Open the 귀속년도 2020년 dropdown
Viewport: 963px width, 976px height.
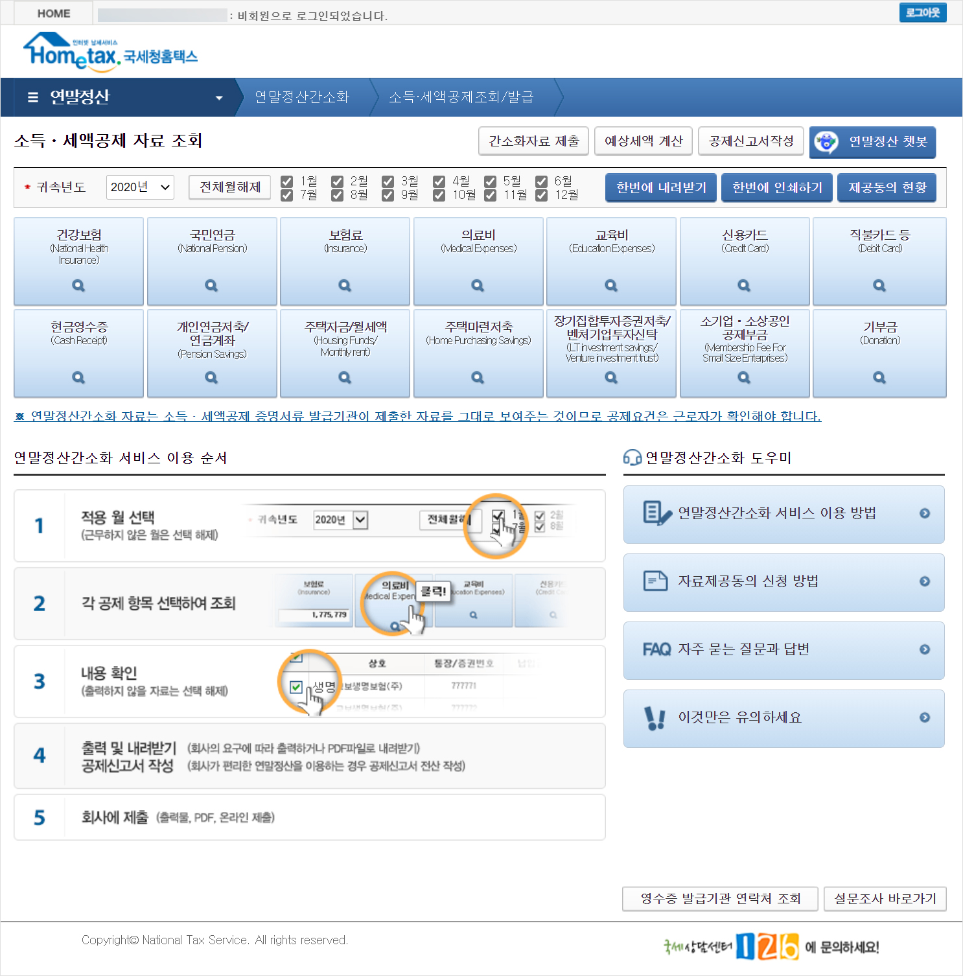coord(140,187)
